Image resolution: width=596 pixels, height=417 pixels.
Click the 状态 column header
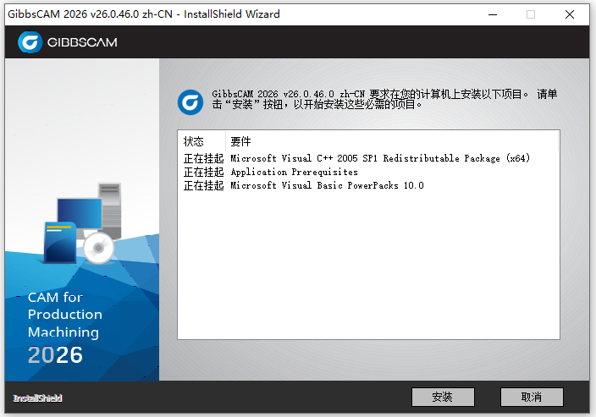point(194,141)
